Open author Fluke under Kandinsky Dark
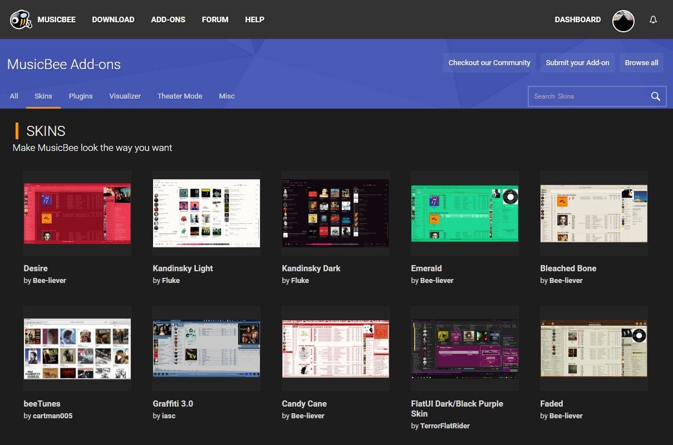The image size is (673, 445). coord(300,281)
